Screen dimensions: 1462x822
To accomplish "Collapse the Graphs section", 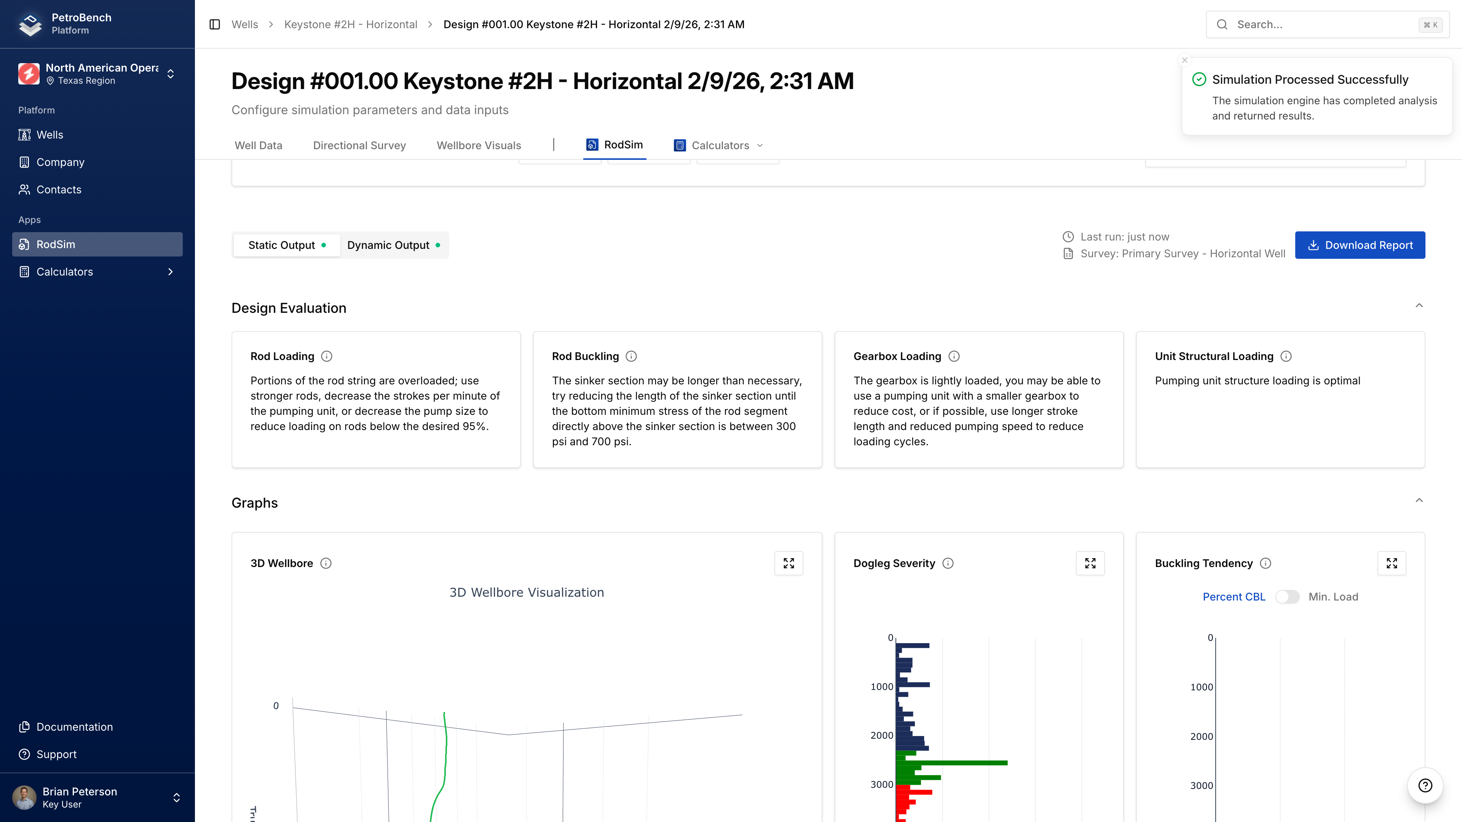I will pos(1419,500).
